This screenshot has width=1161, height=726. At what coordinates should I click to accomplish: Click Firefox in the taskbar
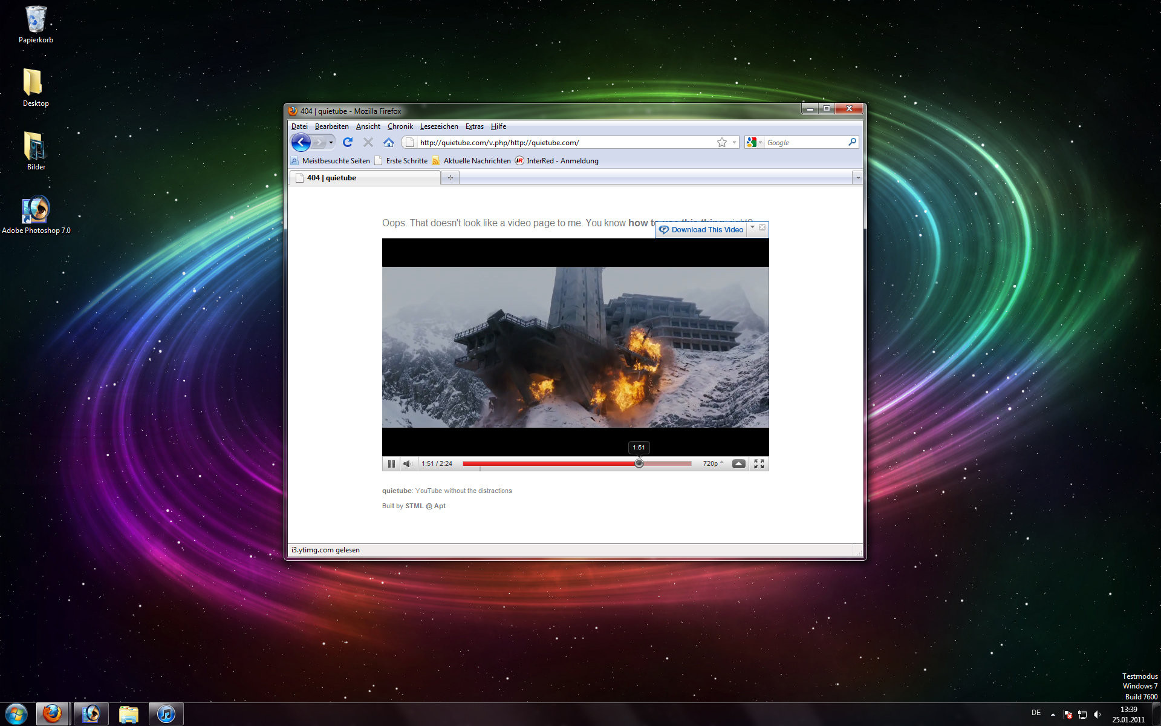coord(53,714)
